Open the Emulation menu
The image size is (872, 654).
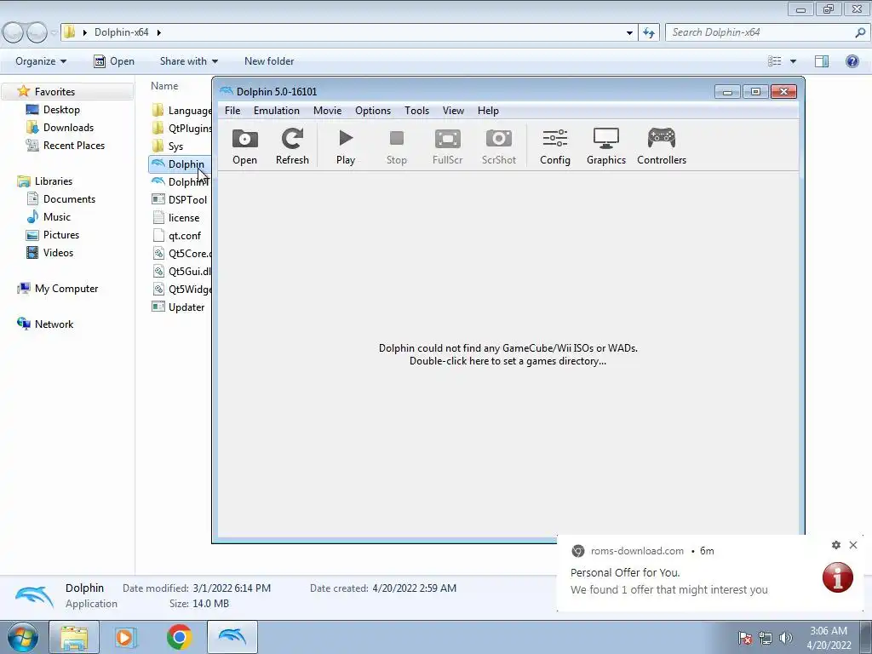(277, 111)
